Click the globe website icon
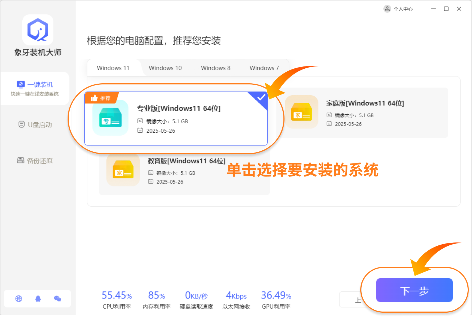Screen dimensions: 472x317 point(19,299)
